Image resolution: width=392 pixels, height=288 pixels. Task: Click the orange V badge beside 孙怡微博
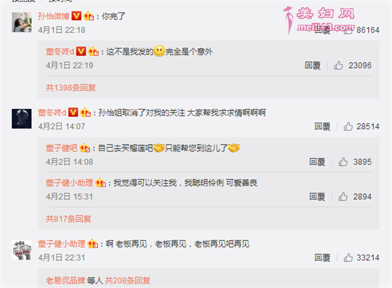click(76, 16)
